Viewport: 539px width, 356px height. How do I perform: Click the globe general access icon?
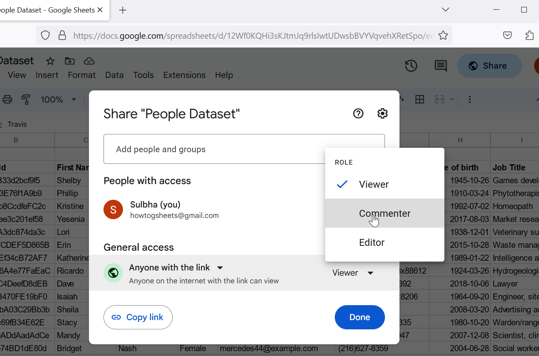[x=113, y=273]
